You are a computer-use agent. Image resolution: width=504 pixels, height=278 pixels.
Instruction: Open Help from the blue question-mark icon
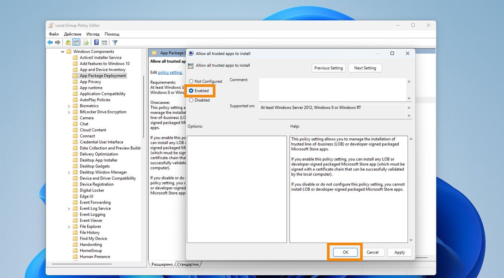pos(96,43)
